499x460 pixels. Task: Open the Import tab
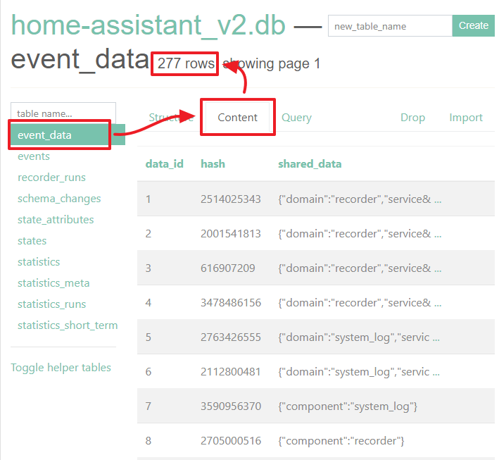(466, 118)
